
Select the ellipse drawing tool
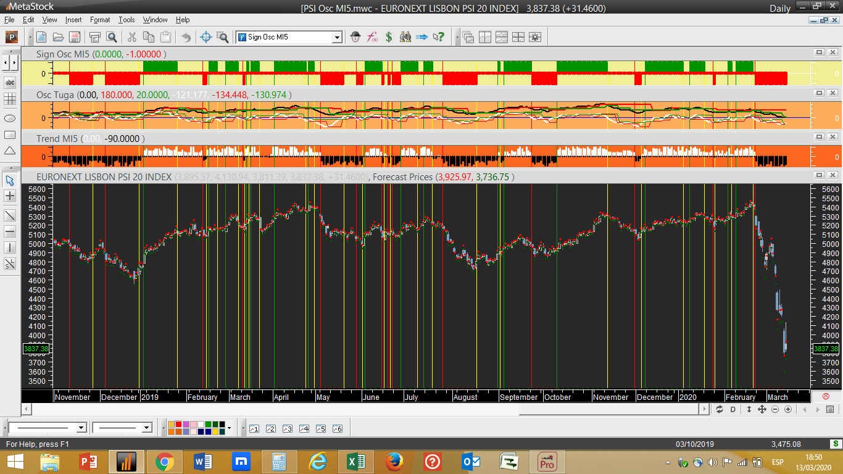10,117
